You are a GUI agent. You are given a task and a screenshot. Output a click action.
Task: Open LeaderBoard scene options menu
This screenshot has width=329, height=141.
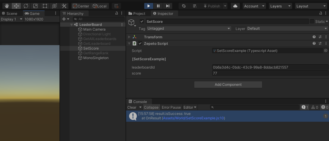[122, 25]
